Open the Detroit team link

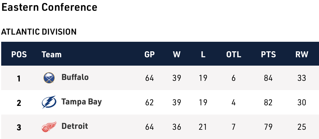pyautogui.click(x=75, y=126)
